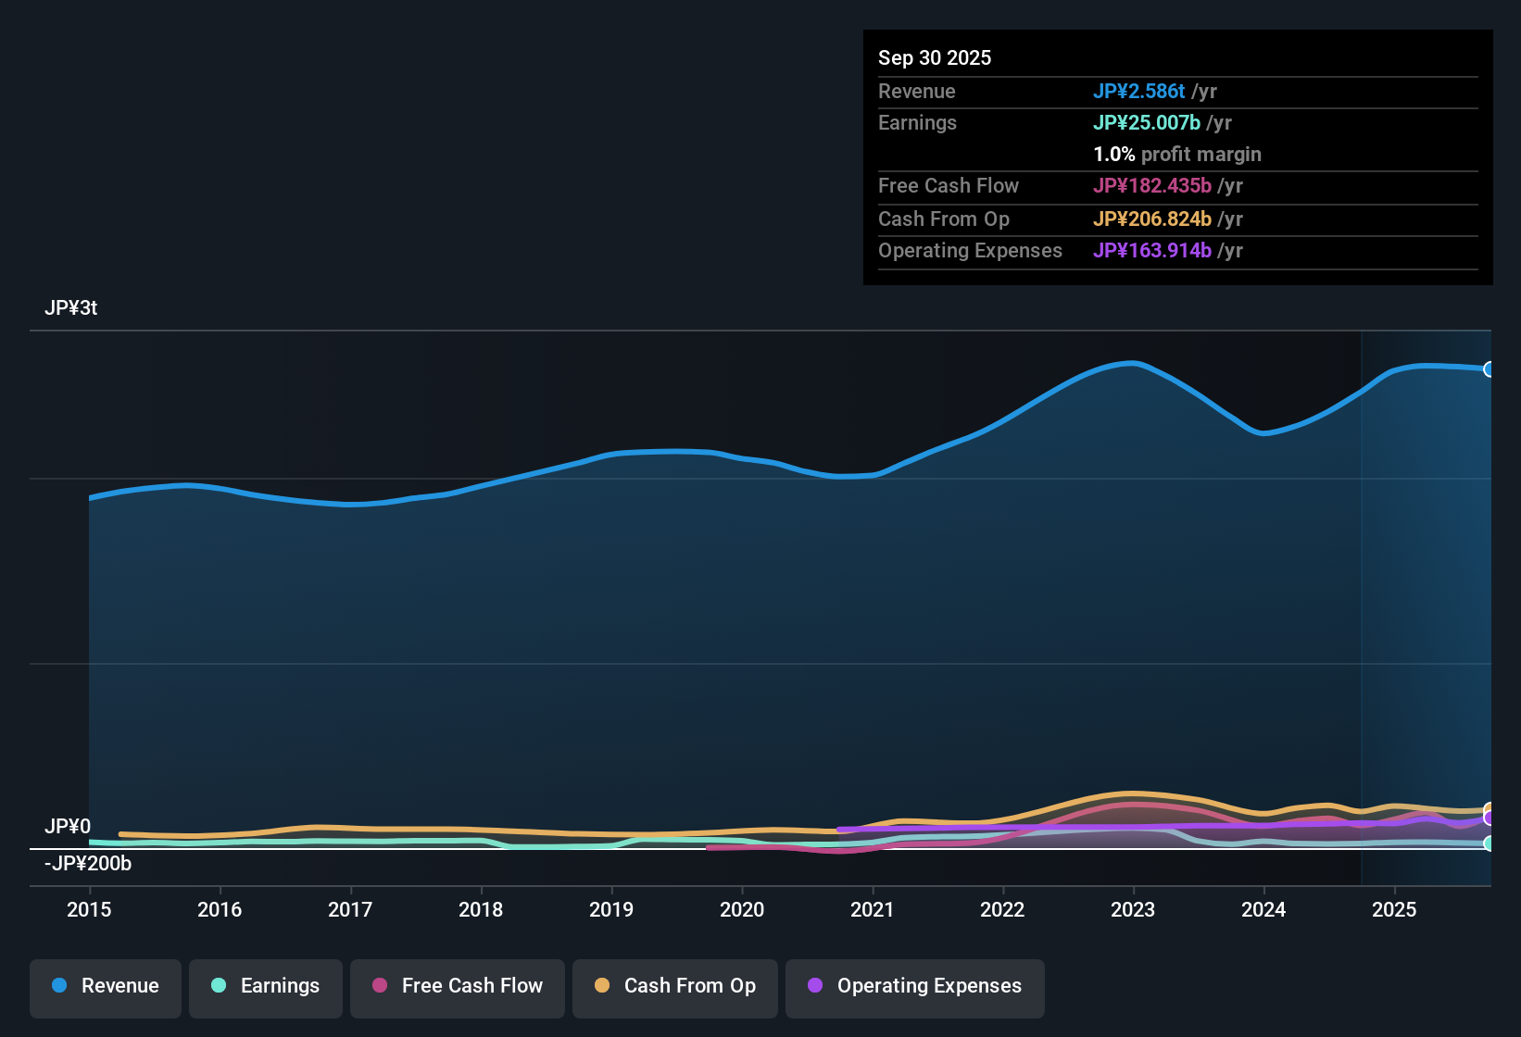Viewport: 1521px width, 1037px height.
Task: Open the Free Cash Flow legend item
Action: pyautogui.click(x=457, y=986)
